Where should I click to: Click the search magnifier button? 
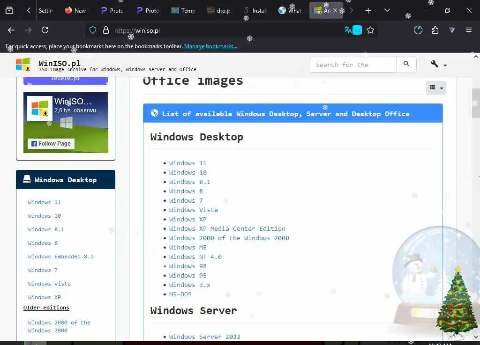point(406,65)
